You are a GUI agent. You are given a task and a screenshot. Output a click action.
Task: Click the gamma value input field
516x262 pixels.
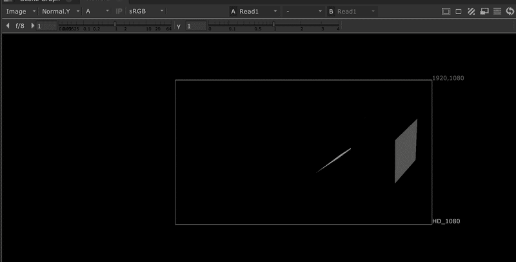pos(196,26)
